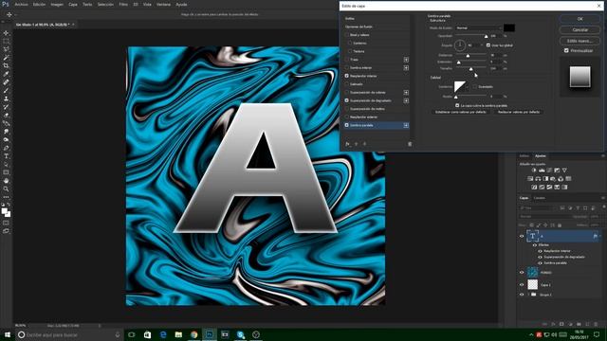The width and height of the screenshot is (607, 341).
Task: Enable the Sombra interior checkbox
Action: [347, 67]
